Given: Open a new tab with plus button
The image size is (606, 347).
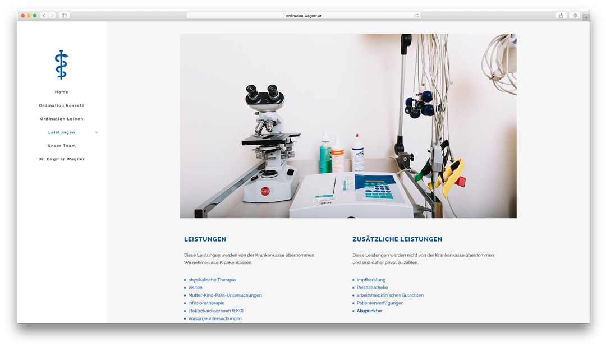Looking at the screenshot, I should (x=586, y=17).
